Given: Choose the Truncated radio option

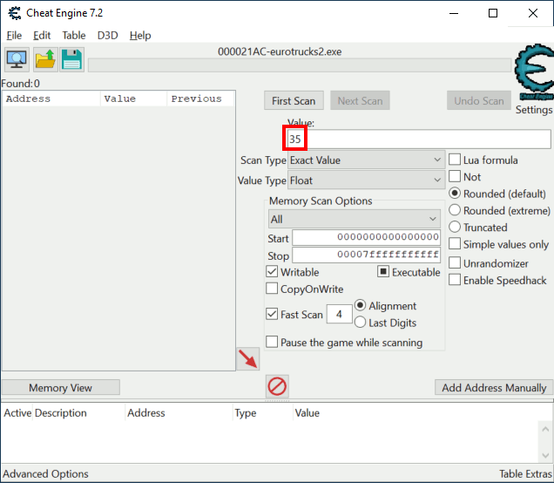Looking at the screenshot, I should click(455, 227).
